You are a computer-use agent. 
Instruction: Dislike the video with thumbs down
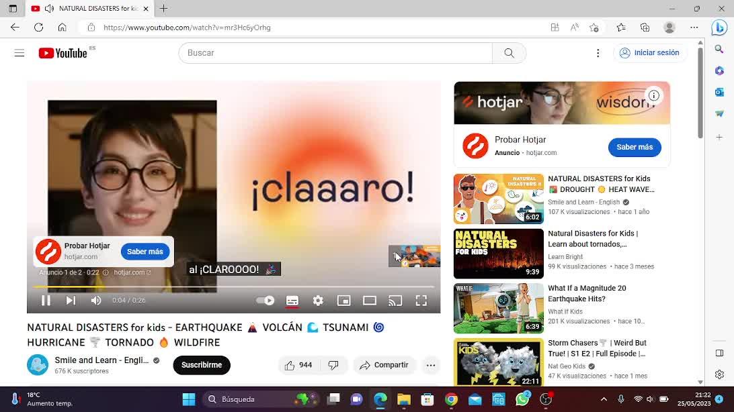[x=333, y=365]
